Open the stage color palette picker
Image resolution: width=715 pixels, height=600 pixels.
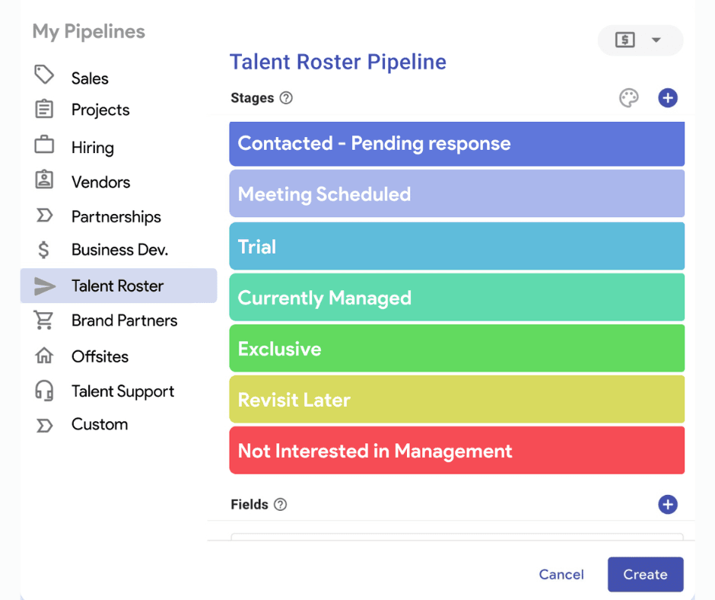click(628, 97)
